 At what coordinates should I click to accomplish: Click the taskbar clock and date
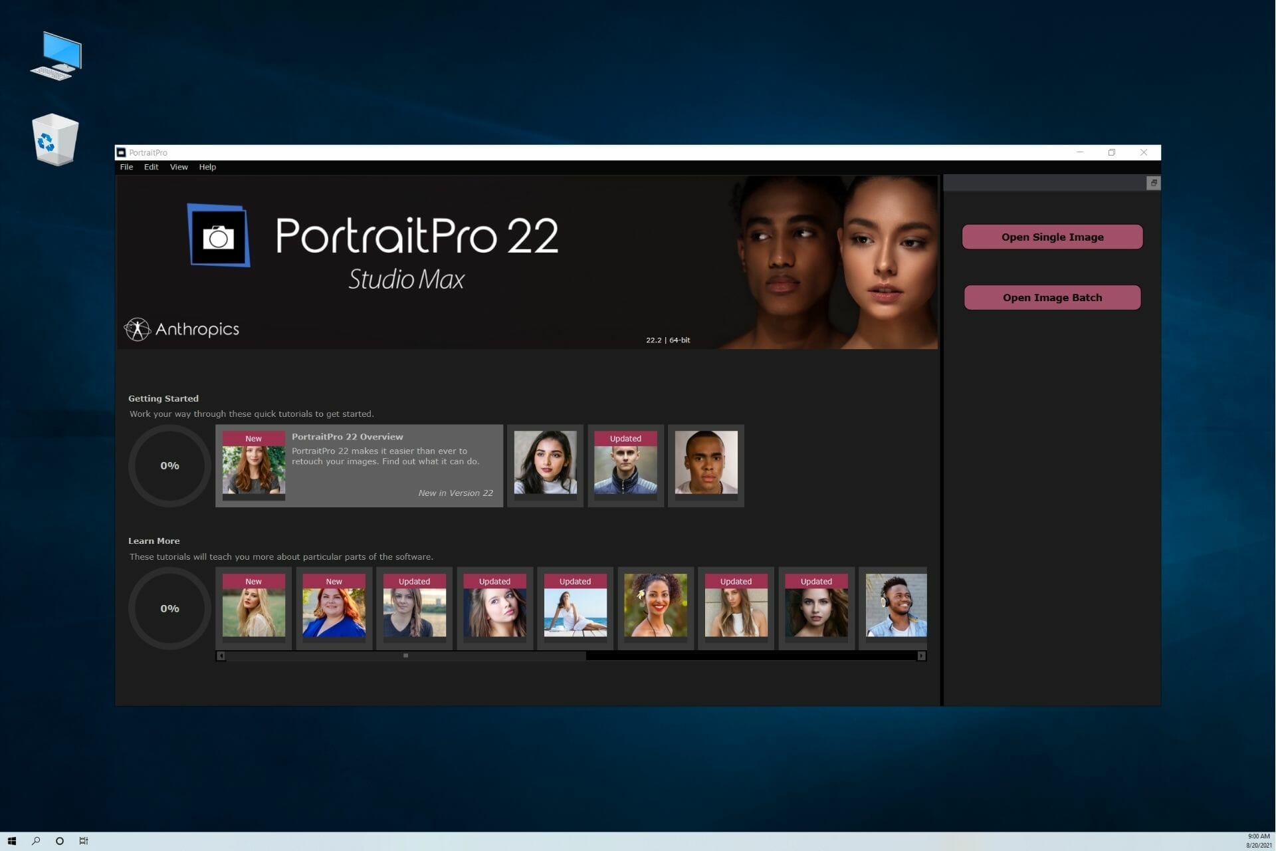pos(1258,841)
